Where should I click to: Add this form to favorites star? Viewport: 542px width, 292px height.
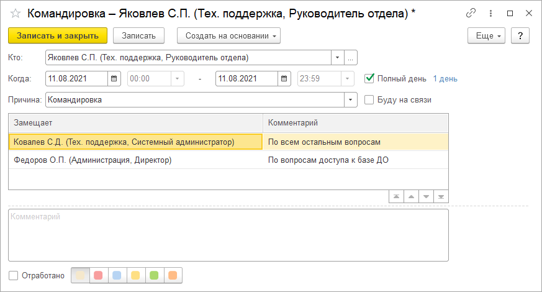(16, 14)
